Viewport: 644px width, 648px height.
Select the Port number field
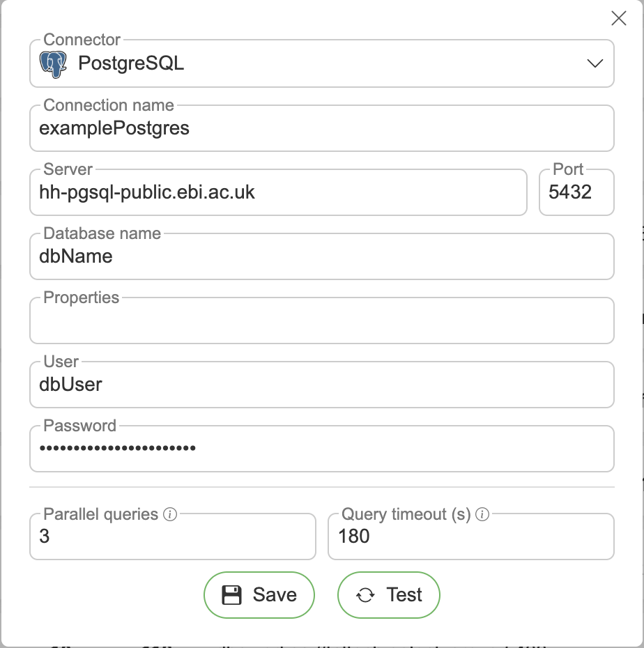click(x=576, y=193)
